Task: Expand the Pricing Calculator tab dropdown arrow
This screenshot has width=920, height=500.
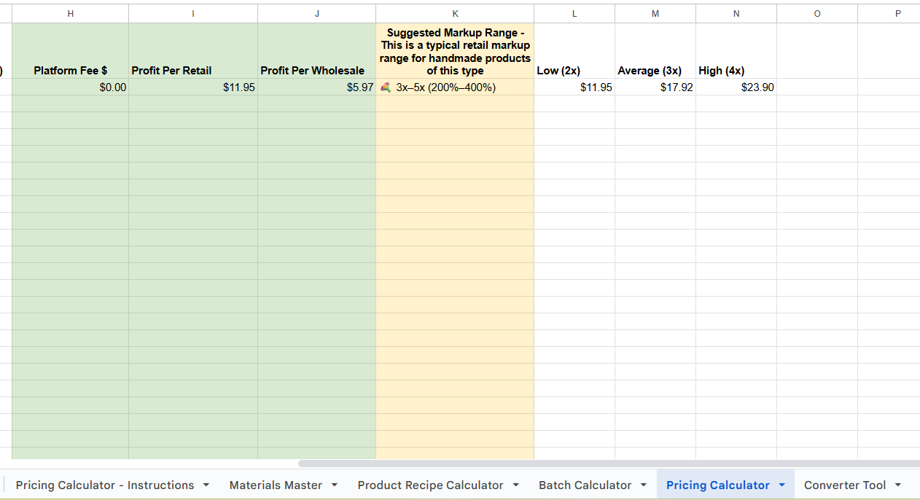Action: click(x=782, y=485)
